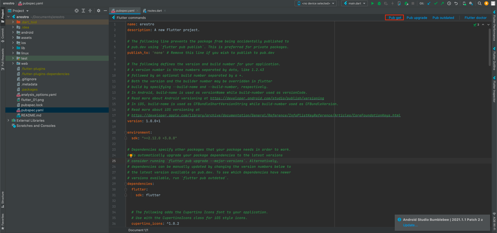Toggle the Flutter Inspector tool window
The image size is (497, 233).
tap(494, 90)
